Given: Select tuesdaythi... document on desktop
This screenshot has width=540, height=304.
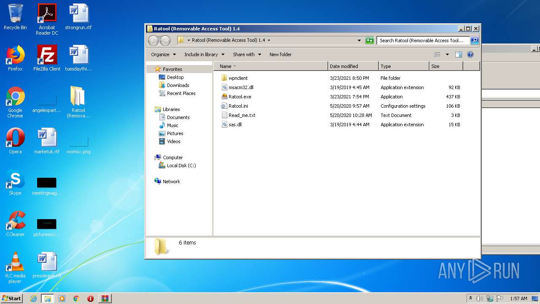Looking at the screenshot, I should point(78,58).
